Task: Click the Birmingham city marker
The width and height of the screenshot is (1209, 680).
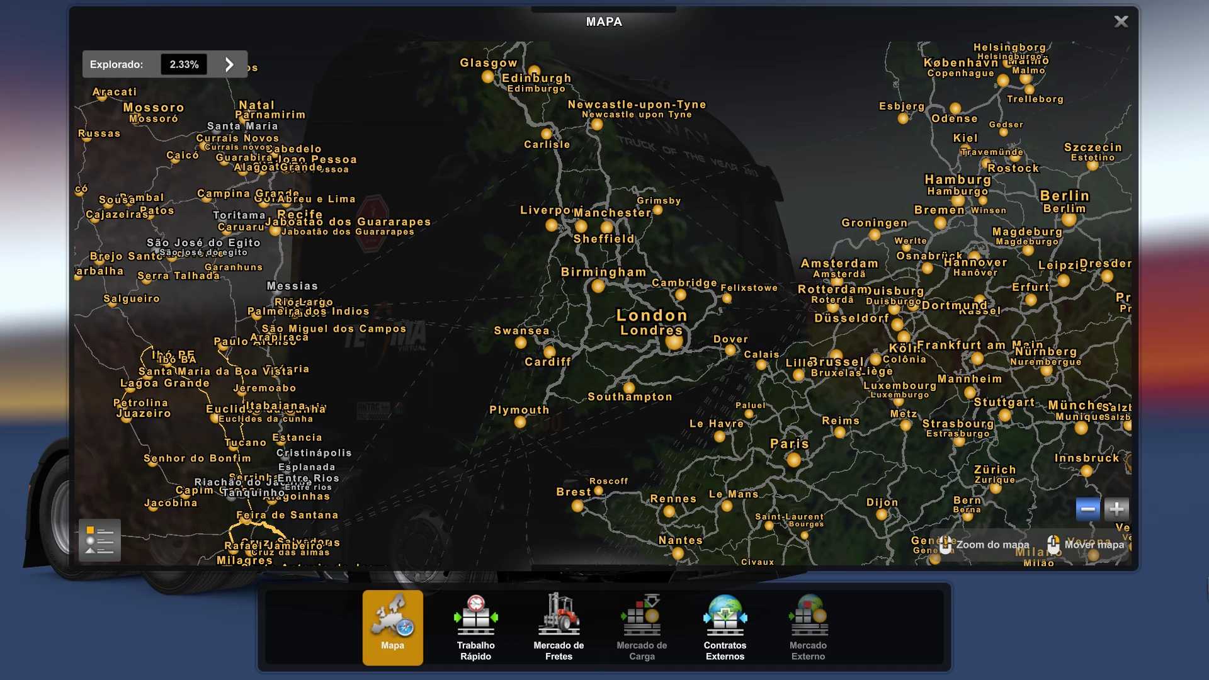Action: click(598, 286)
